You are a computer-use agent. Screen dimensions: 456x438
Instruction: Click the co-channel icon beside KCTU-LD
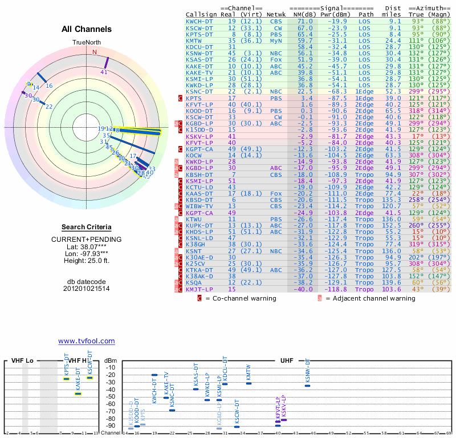tap(180, 188)
